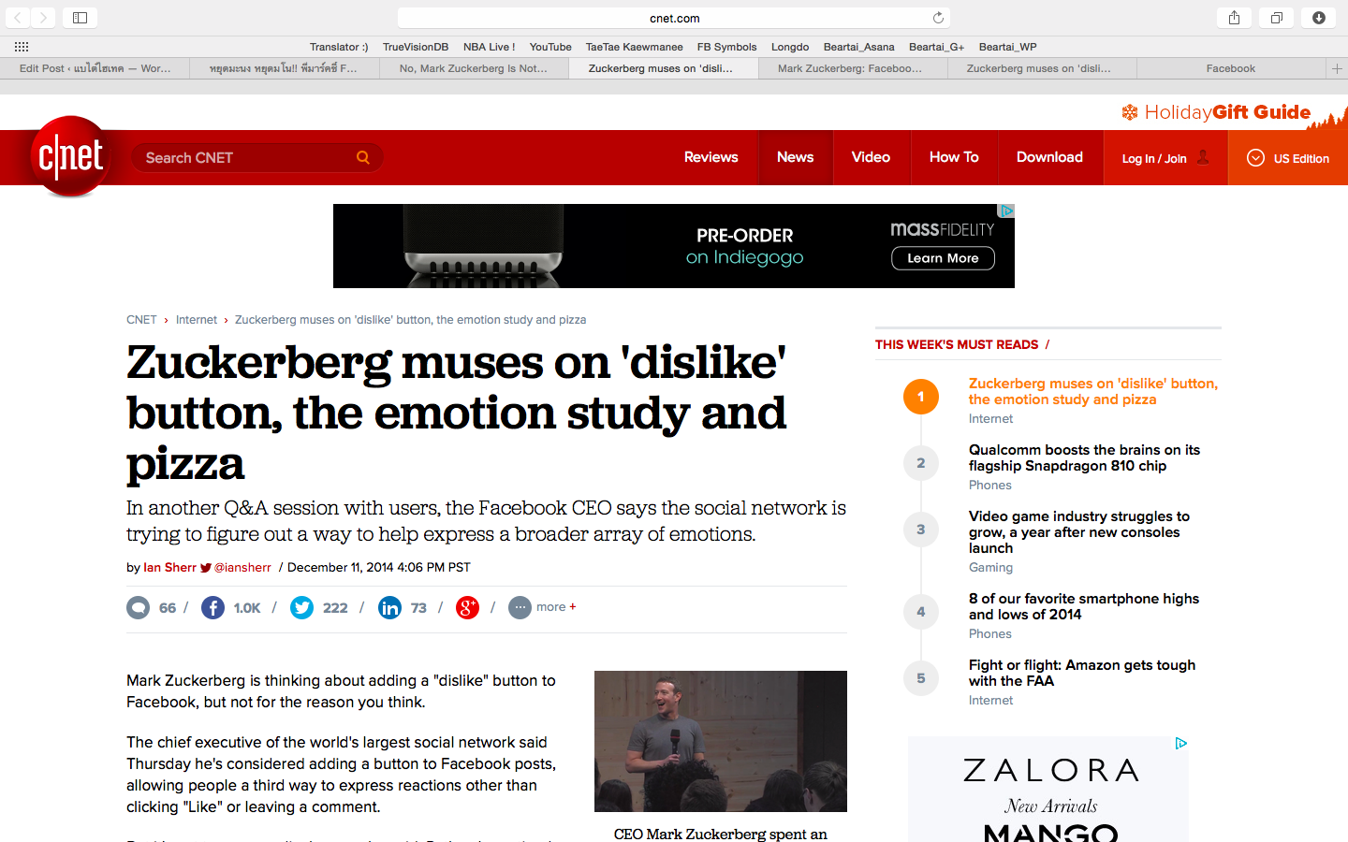The height and width of the screenshot is (842, 1348).
Task: Open Beartai_WP bookmark
Action: (x=1008, y=47)
